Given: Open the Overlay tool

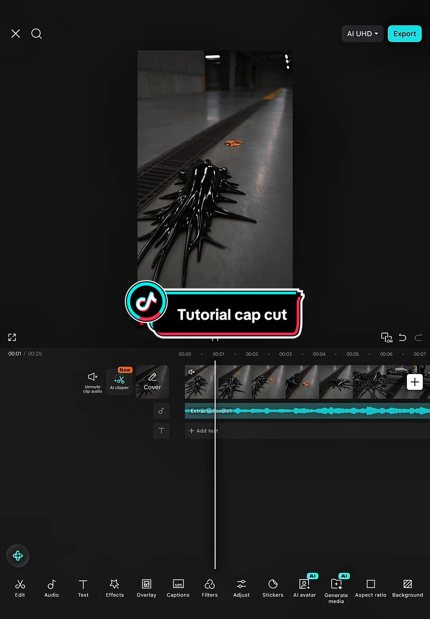Looking at the screenshot, I should [147, 588].
